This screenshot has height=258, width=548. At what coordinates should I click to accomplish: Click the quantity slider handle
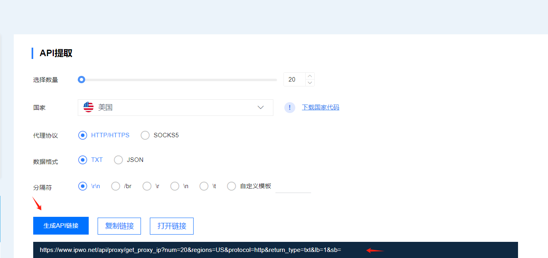[x=81, y=80]
